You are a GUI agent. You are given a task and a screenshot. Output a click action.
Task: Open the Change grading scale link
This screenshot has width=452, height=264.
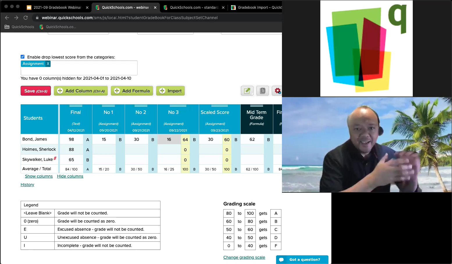point(244,257)
